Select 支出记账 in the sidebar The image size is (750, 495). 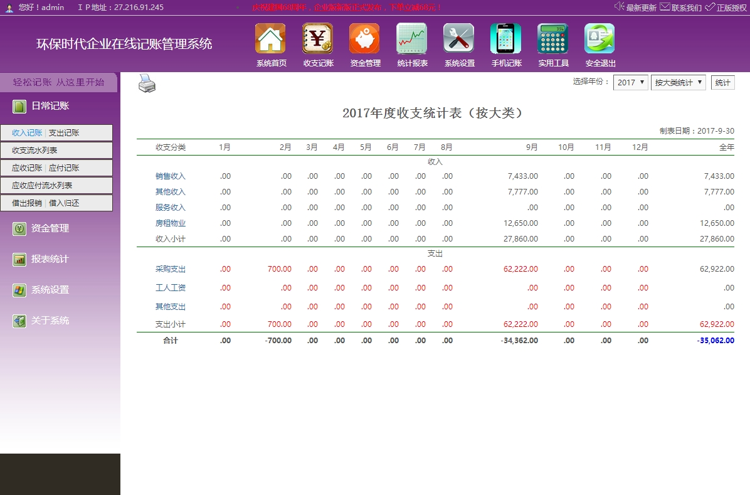pyautogui.click(x=64, y=133)
